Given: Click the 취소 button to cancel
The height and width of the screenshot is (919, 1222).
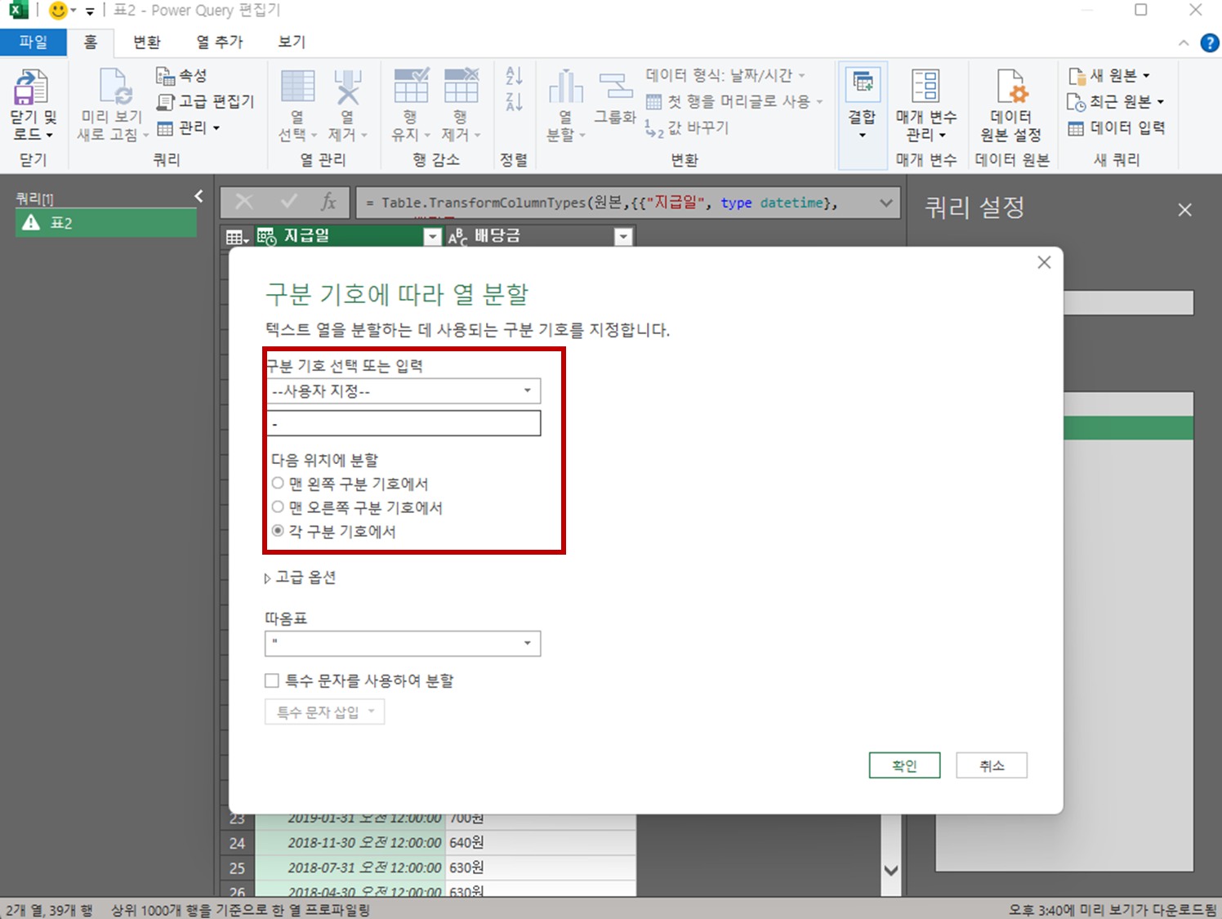Looking at the screenshot, I should (992, 765).
